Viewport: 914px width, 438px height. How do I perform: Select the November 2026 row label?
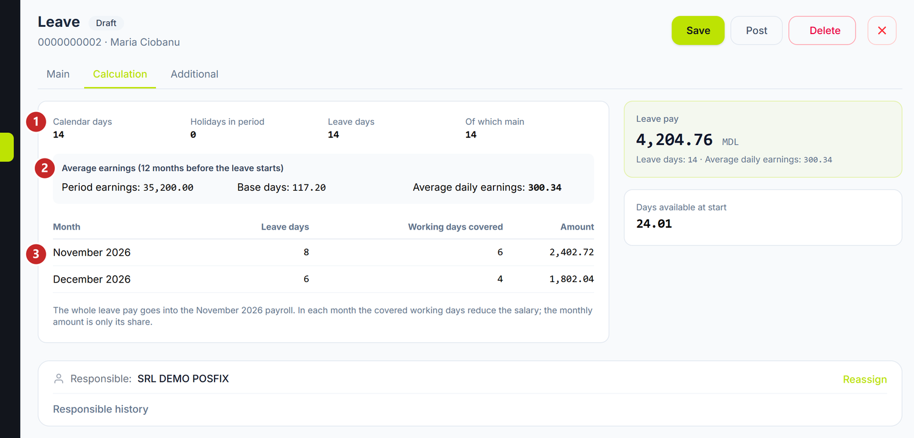(x=91, y=252)
